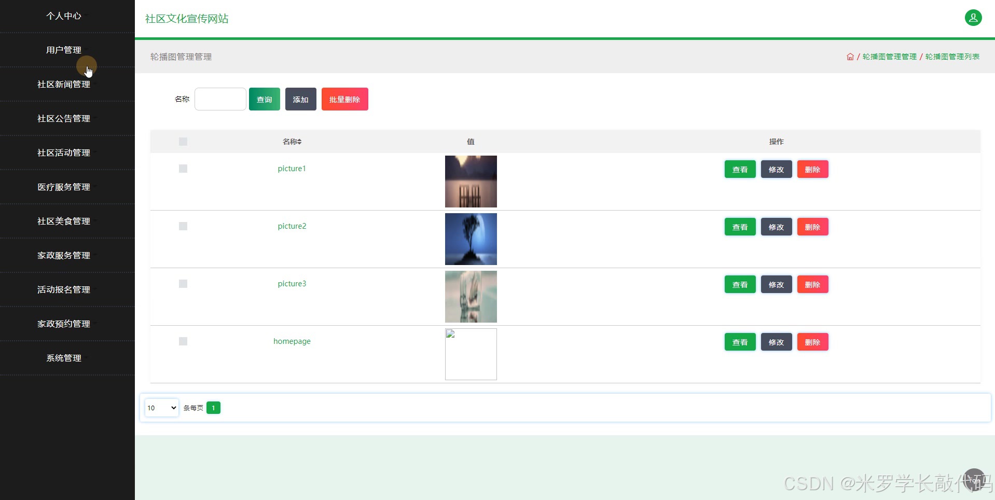Open 用户管理 in sidebar

point(64,50)
